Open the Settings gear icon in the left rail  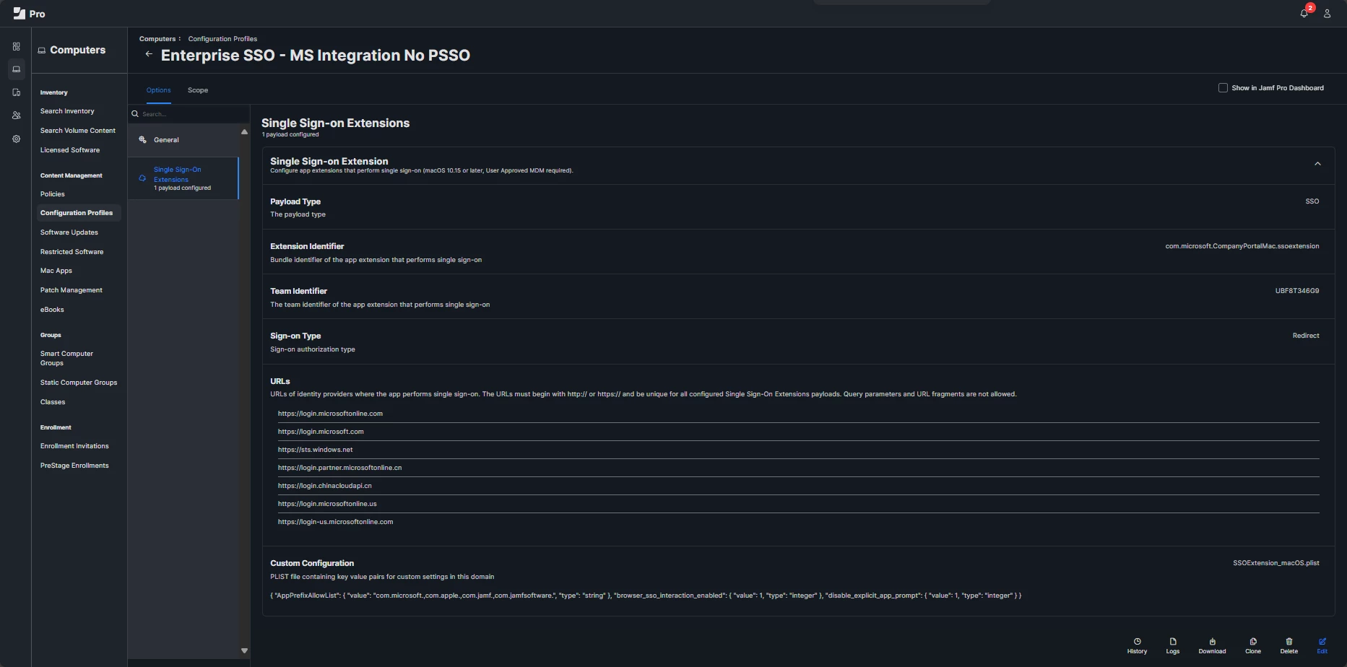[16, 139]
